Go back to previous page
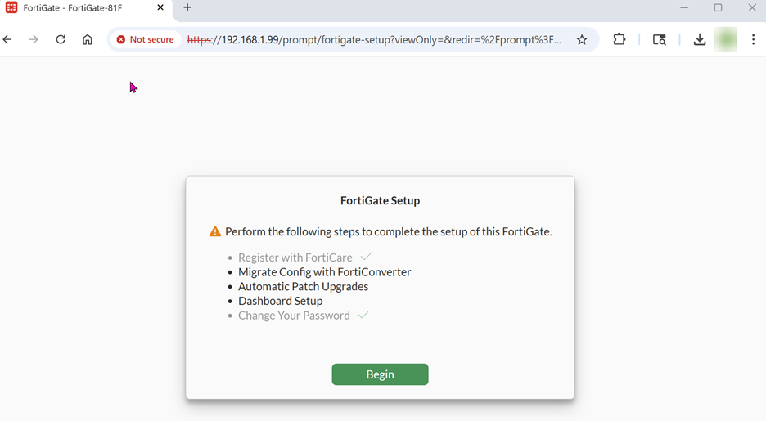The image size is (766, 421). click(x=8, y=39)
